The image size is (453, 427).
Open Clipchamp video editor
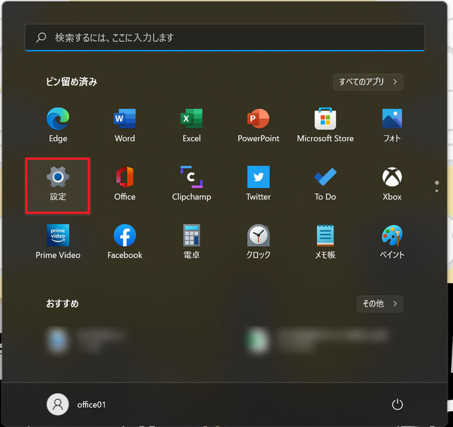coord(192,184)
